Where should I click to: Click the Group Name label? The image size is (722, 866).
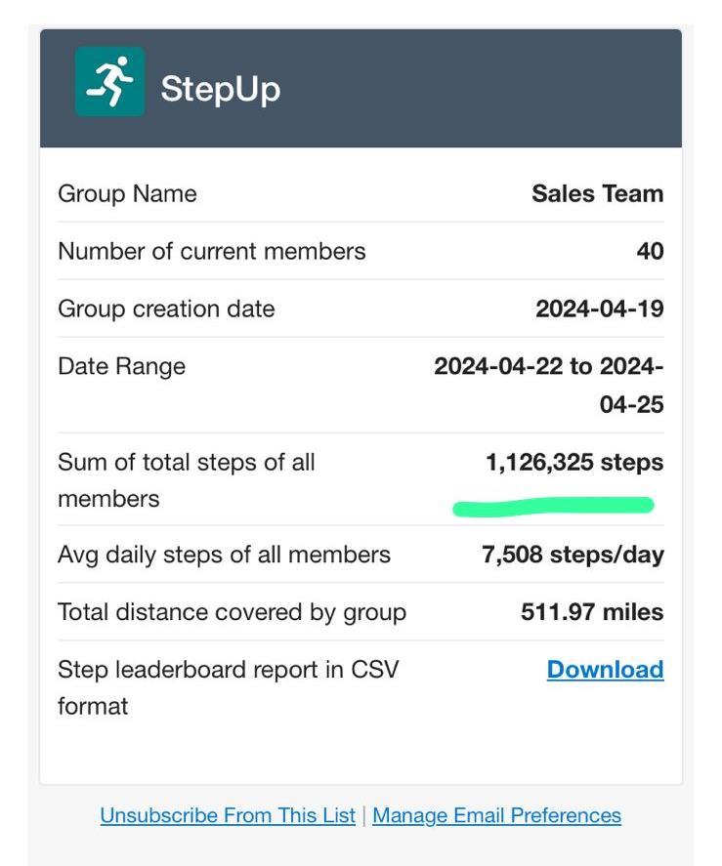point(127,193)
